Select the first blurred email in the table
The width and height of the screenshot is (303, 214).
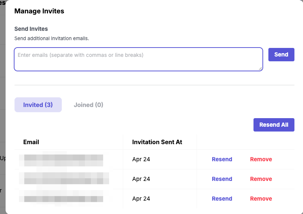(x=63, y=159)
